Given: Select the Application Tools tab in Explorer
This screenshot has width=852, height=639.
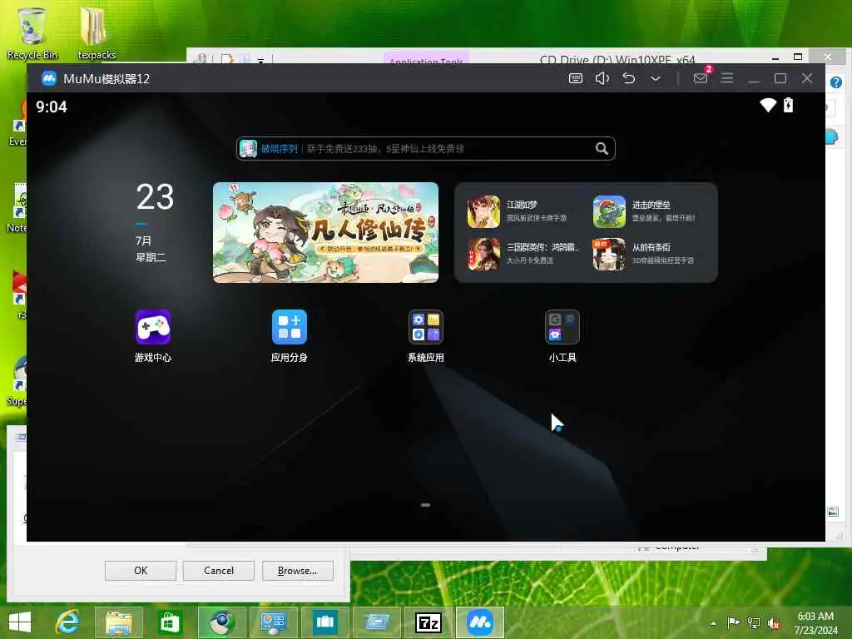Looking at the screenshot, I should pos(426,59).
